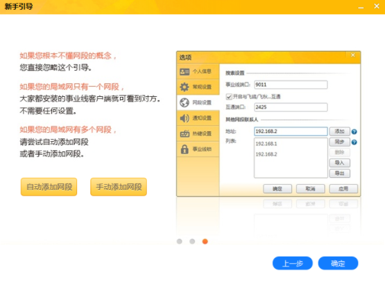
Task: Select the second page indicator dot
Action: click(x=193, y=241)
